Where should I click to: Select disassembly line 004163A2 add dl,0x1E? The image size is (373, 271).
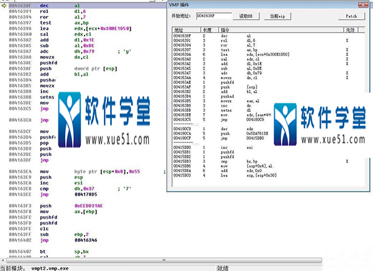(x=87, y=40)
